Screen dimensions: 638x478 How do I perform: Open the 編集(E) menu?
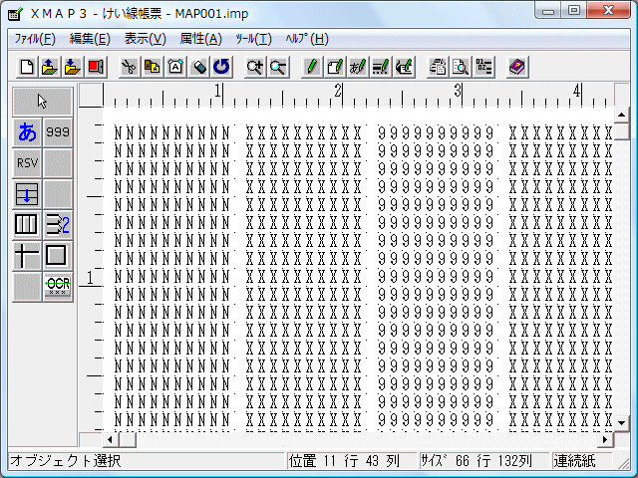[x=90, y=39]
